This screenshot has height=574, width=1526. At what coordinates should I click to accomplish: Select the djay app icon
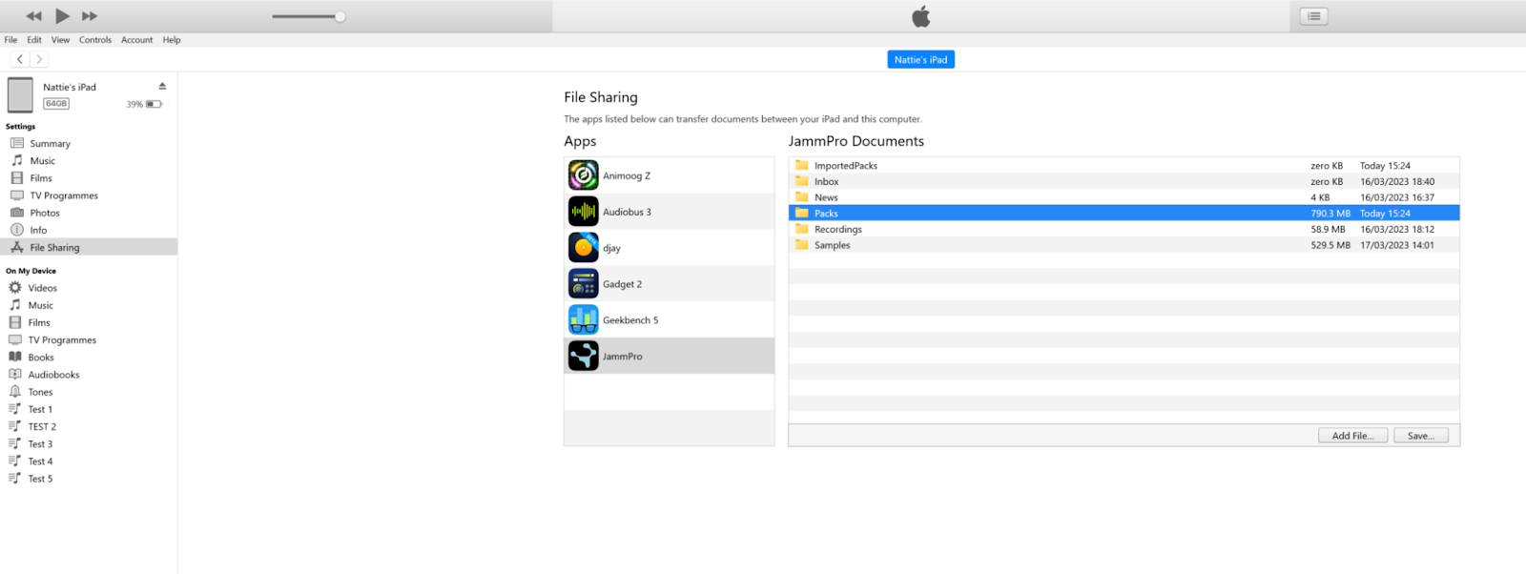click(x=583, y=248)
